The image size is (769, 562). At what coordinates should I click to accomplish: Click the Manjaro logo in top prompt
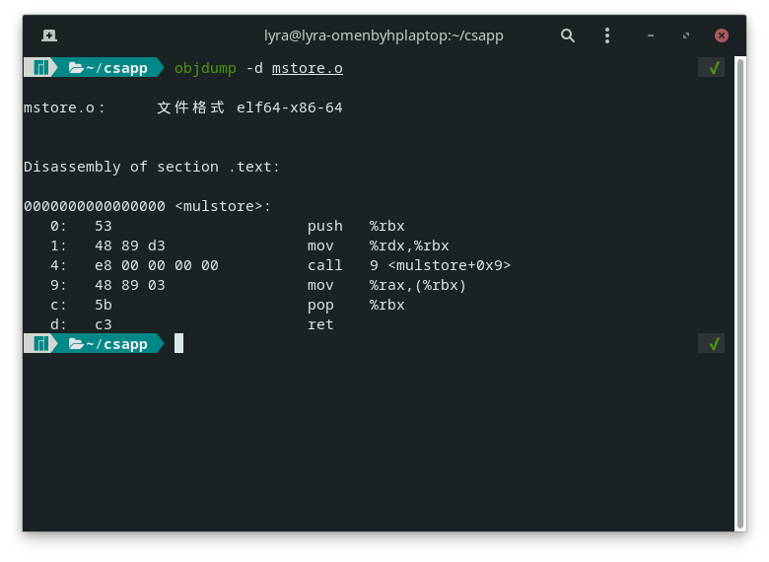click(41, 67)
